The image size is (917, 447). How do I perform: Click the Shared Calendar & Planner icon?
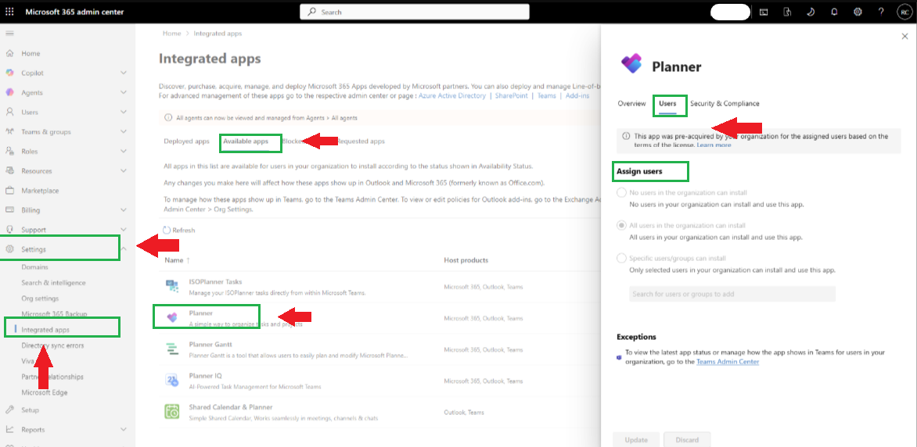click(171, 411)
